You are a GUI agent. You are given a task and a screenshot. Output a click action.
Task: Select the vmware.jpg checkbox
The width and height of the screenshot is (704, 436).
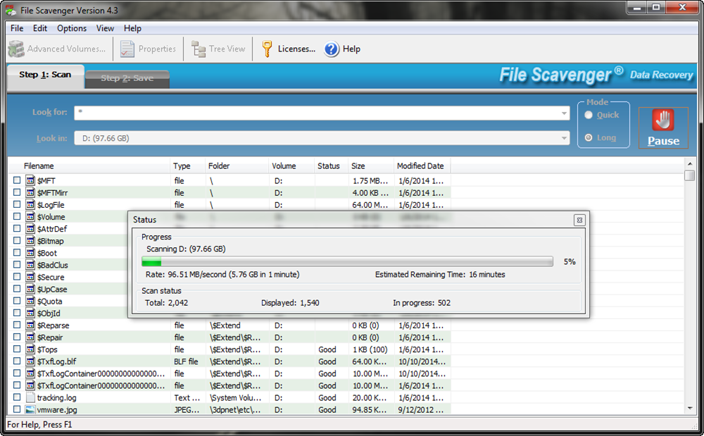tap(17, 409)
